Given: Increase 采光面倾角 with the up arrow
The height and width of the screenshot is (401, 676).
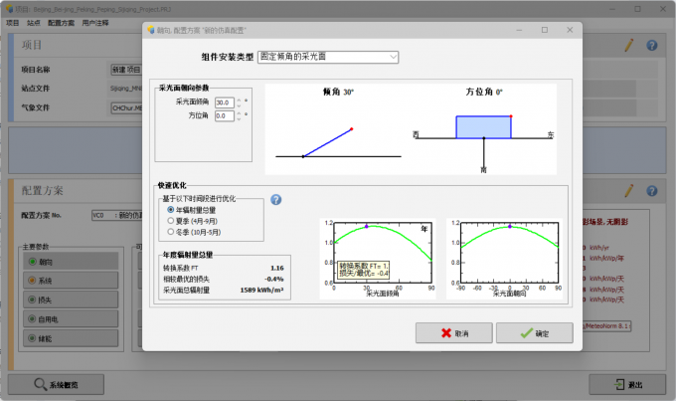Looking at the screenshot, I should [x=238, y=99].
